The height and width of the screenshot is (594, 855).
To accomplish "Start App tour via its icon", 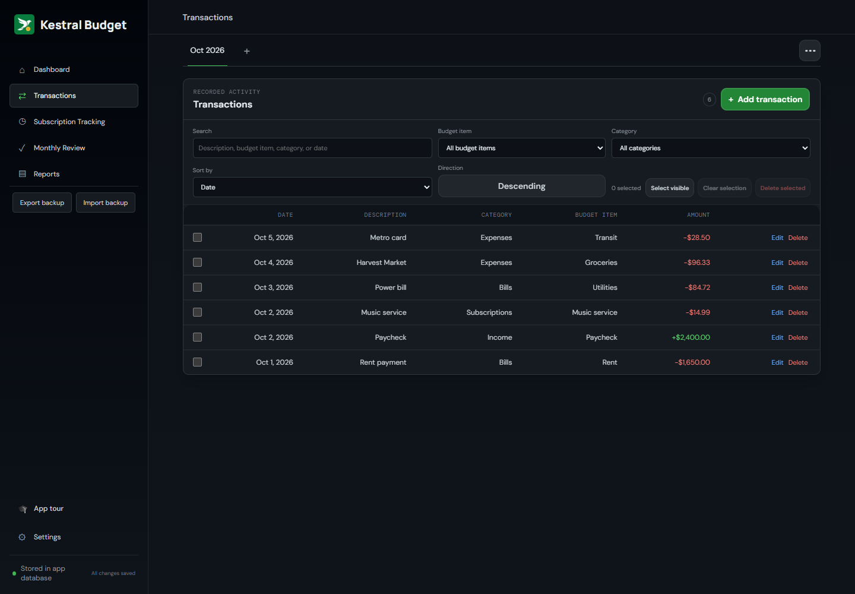I will pyautogui.click(x=23, y=509).
